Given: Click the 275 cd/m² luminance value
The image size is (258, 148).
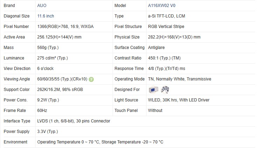Looking at the screenshot, I should click(x=53, y=58).
